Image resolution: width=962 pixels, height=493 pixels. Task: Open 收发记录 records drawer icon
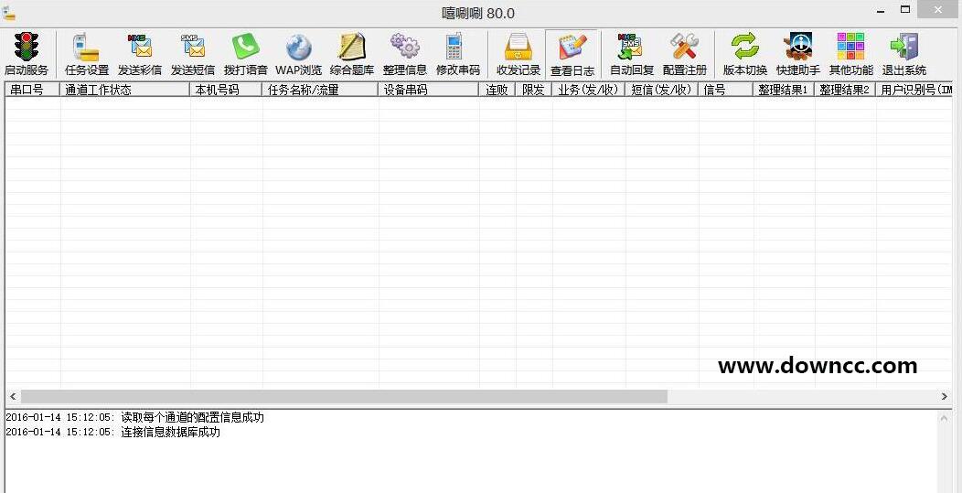(x=518, y=48)
